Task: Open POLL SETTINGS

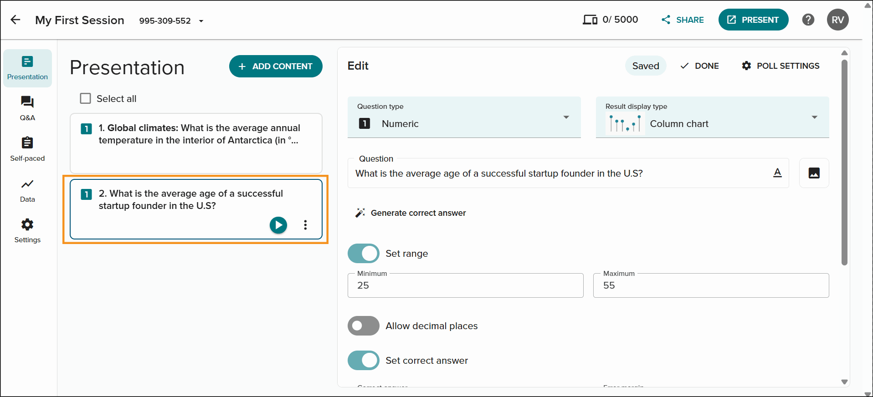Action: tap(781, 66)
